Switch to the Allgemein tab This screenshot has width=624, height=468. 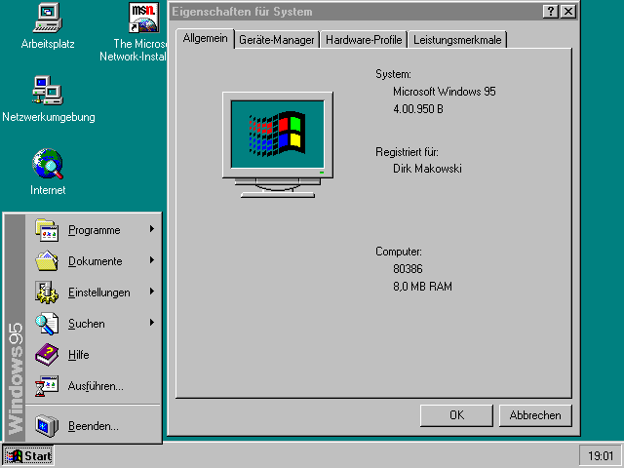tap(205, 38)
